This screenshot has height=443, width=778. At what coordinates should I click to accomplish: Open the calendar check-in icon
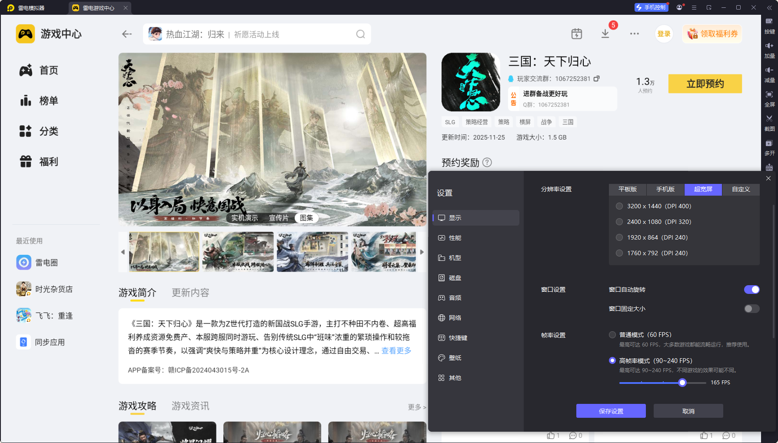click(576, 34)
